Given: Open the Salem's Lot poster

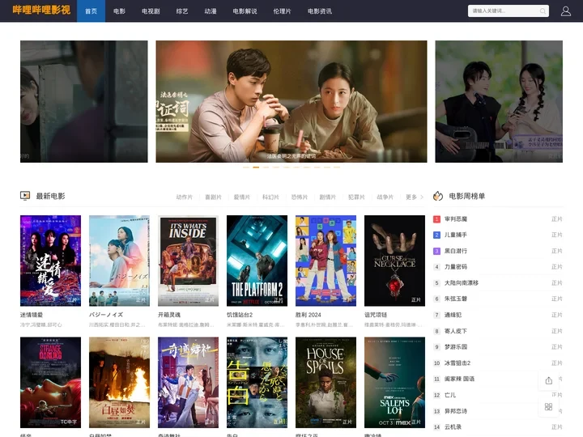Looking at the screenshot, I should pyautogui.click(x=394, y=382).
